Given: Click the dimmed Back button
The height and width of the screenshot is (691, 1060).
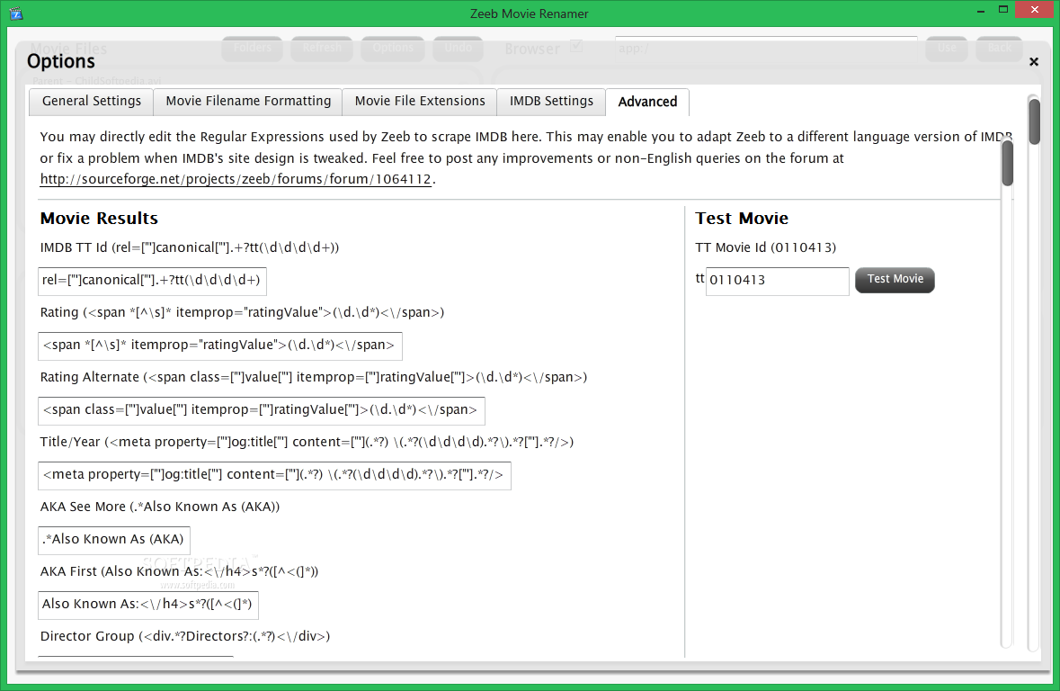Looking at the screenshot, I should [x=999, y=48].
